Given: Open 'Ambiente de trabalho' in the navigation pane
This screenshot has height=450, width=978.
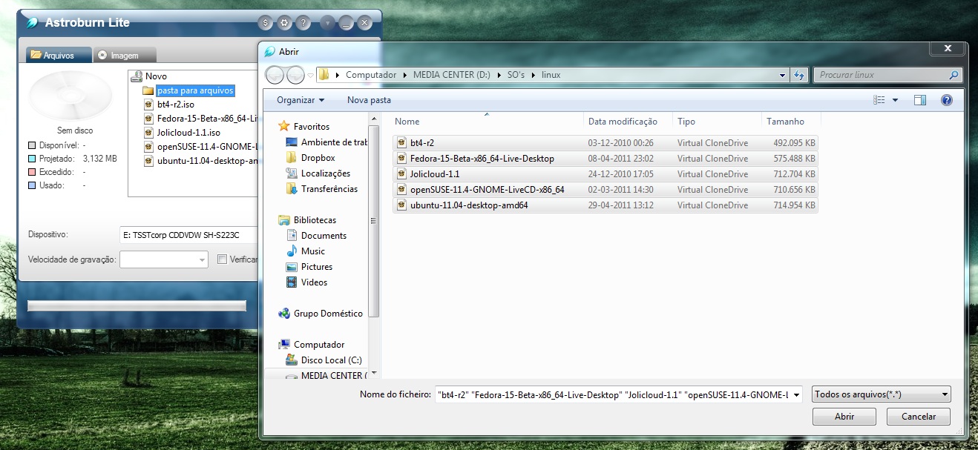Looking at the screenshot, I should pyautogui.click(x=335, y=142).
